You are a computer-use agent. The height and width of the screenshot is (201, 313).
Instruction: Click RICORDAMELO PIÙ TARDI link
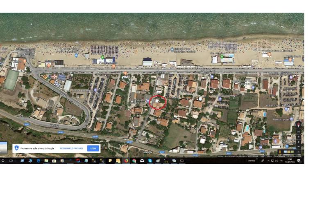(72, 148)
